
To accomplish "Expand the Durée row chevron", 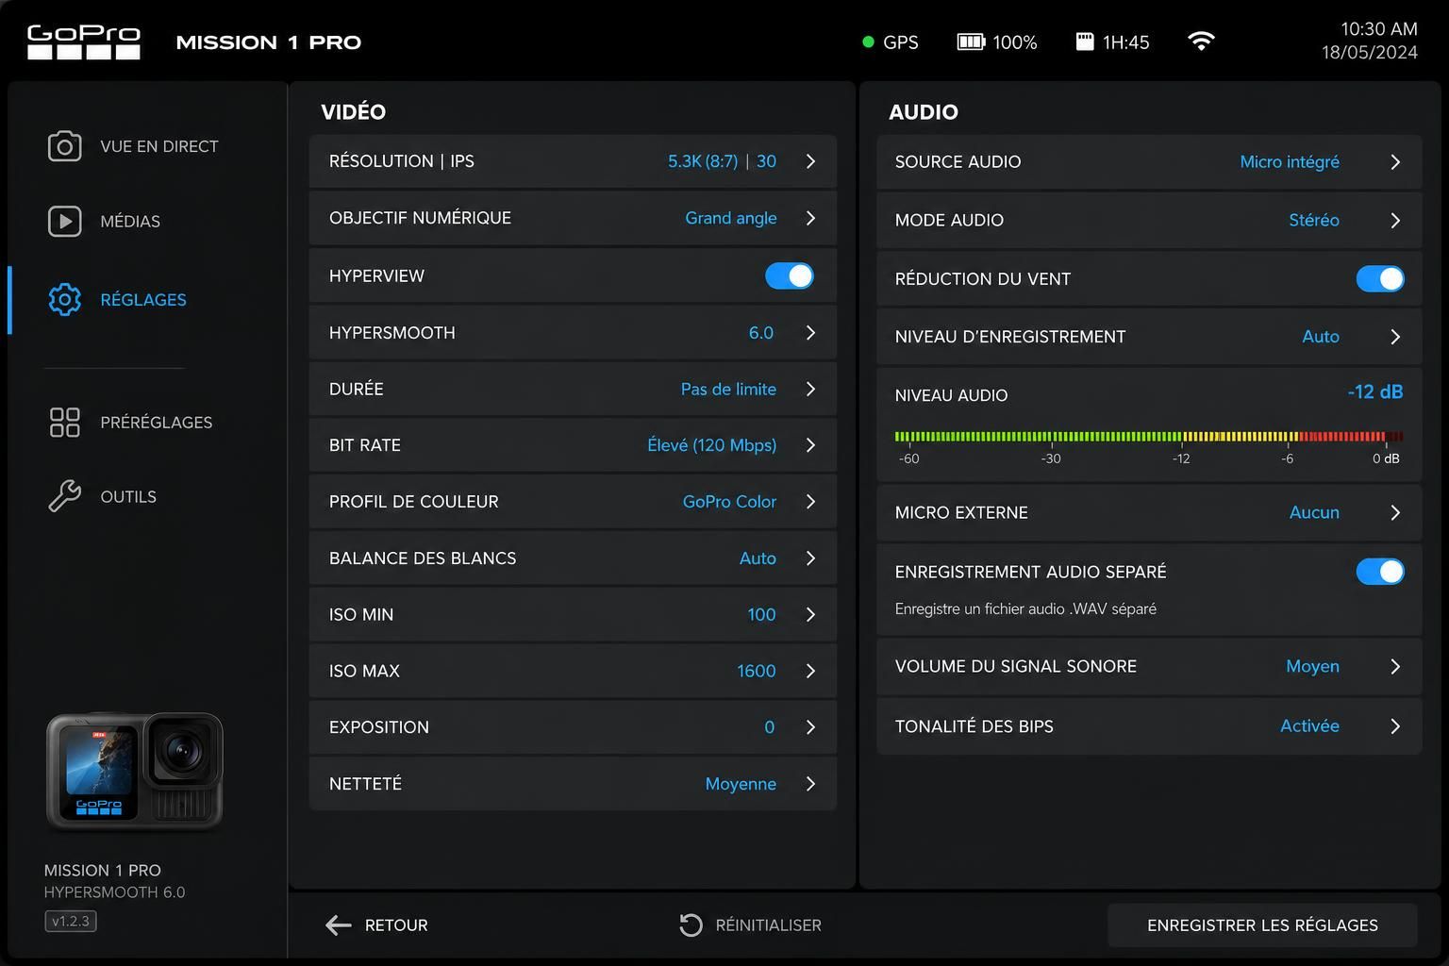I will point(810,389).
